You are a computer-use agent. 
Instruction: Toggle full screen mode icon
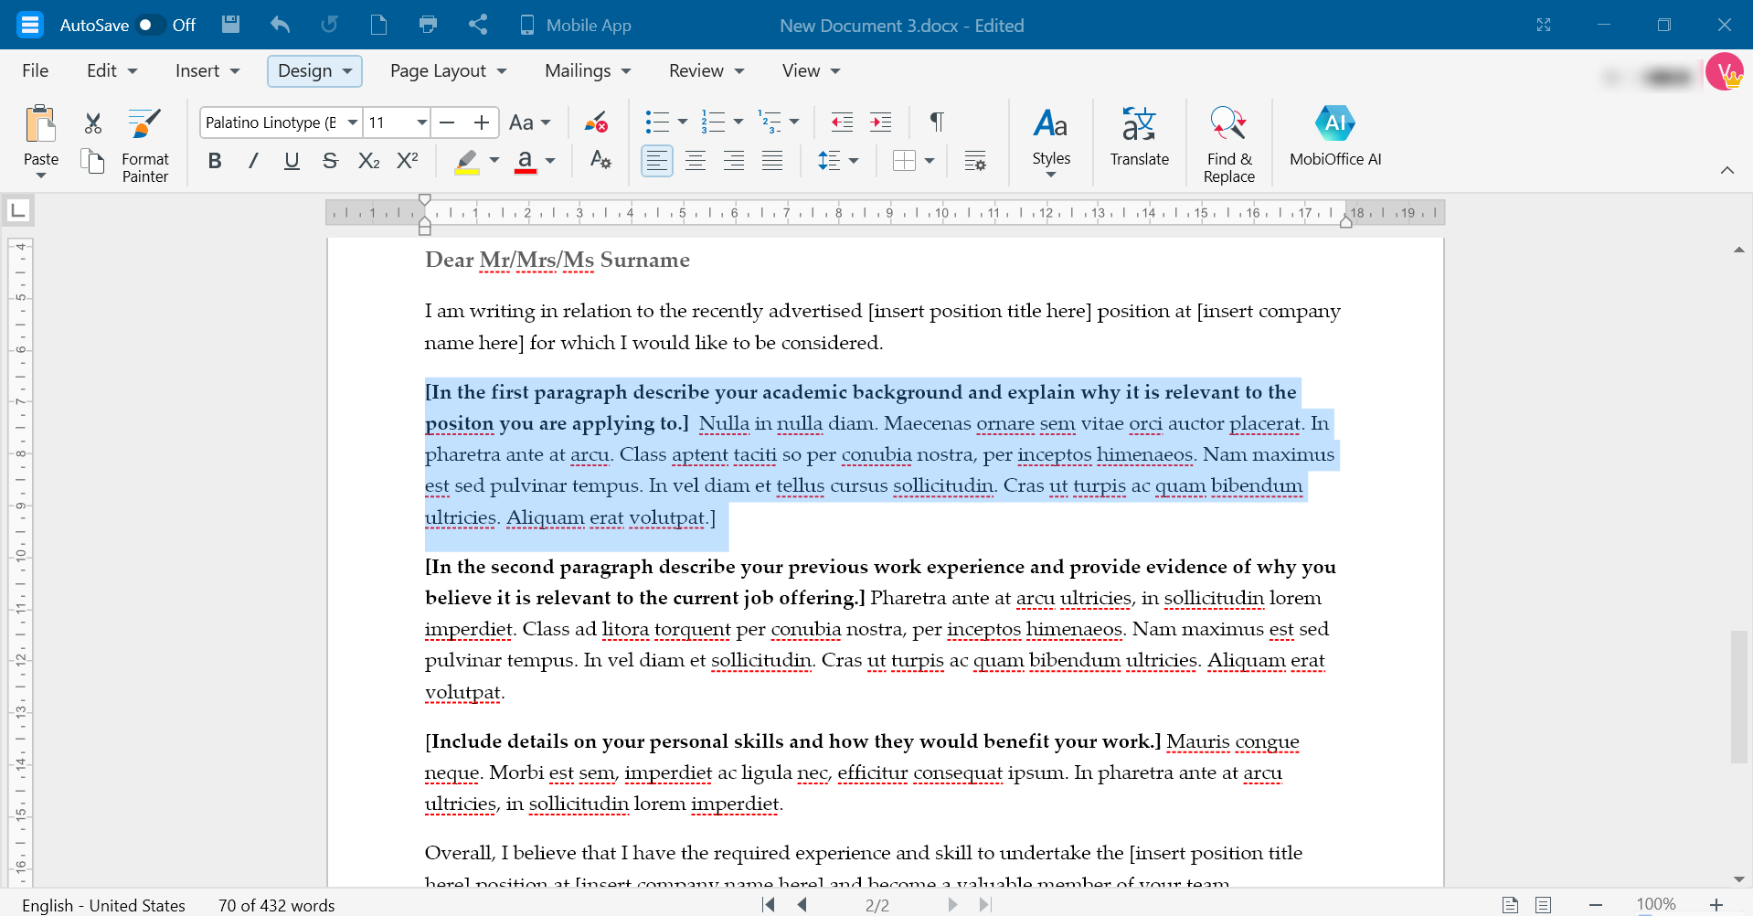pyautogui.click(x=1544, y=25)
